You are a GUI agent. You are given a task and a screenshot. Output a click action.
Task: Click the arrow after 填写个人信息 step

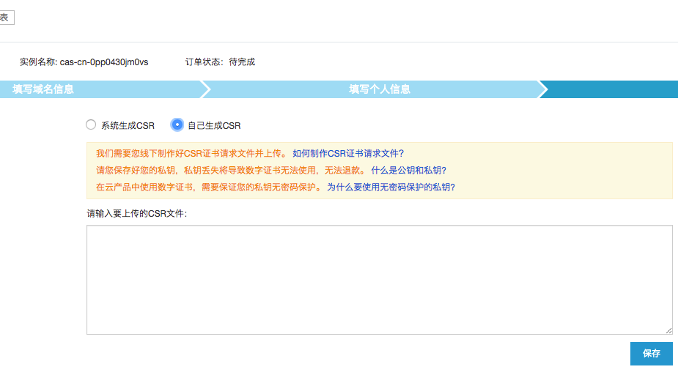pos(542,89)
